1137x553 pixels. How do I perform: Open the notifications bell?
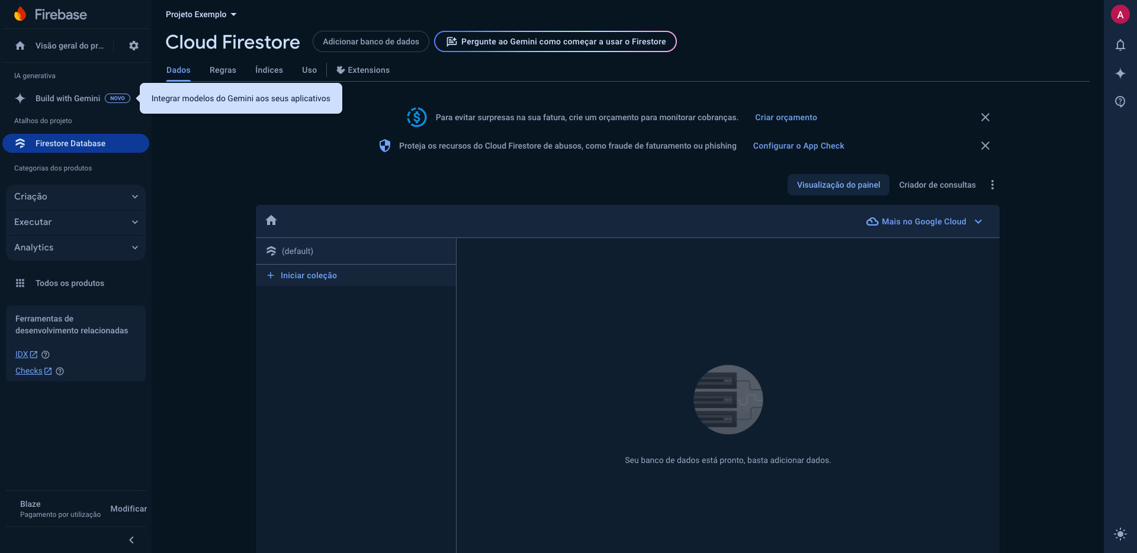1120,45
